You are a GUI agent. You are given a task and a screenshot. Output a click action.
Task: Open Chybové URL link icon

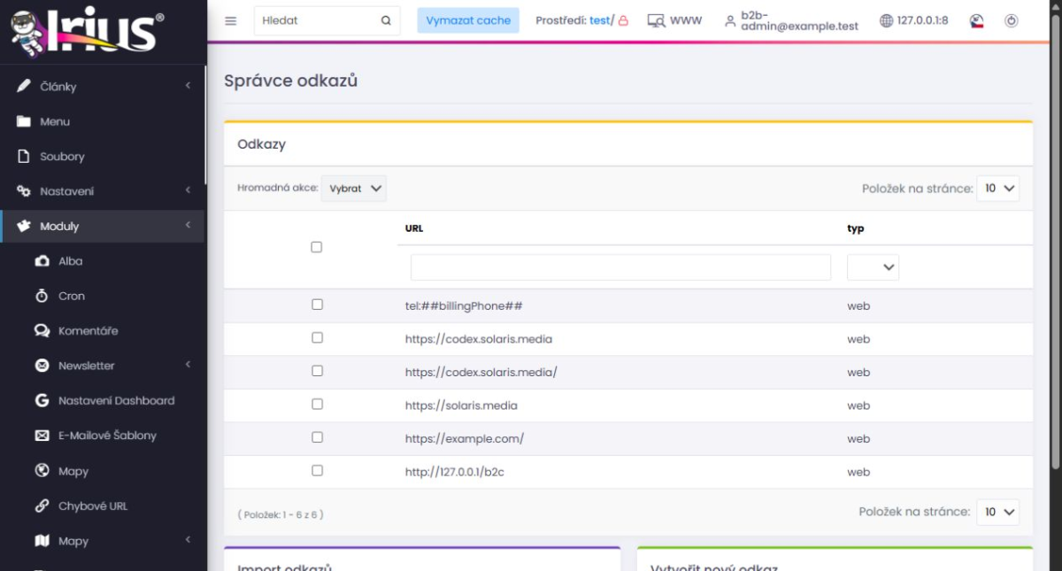click(42, 505)
